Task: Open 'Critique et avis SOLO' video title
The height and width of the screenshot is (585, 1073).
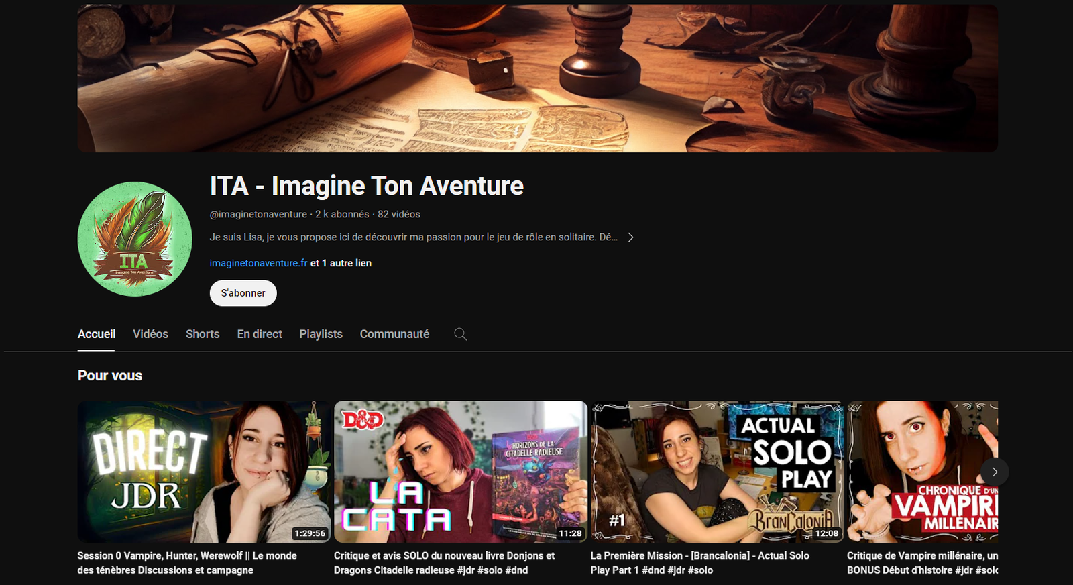Action: [444, 563]
